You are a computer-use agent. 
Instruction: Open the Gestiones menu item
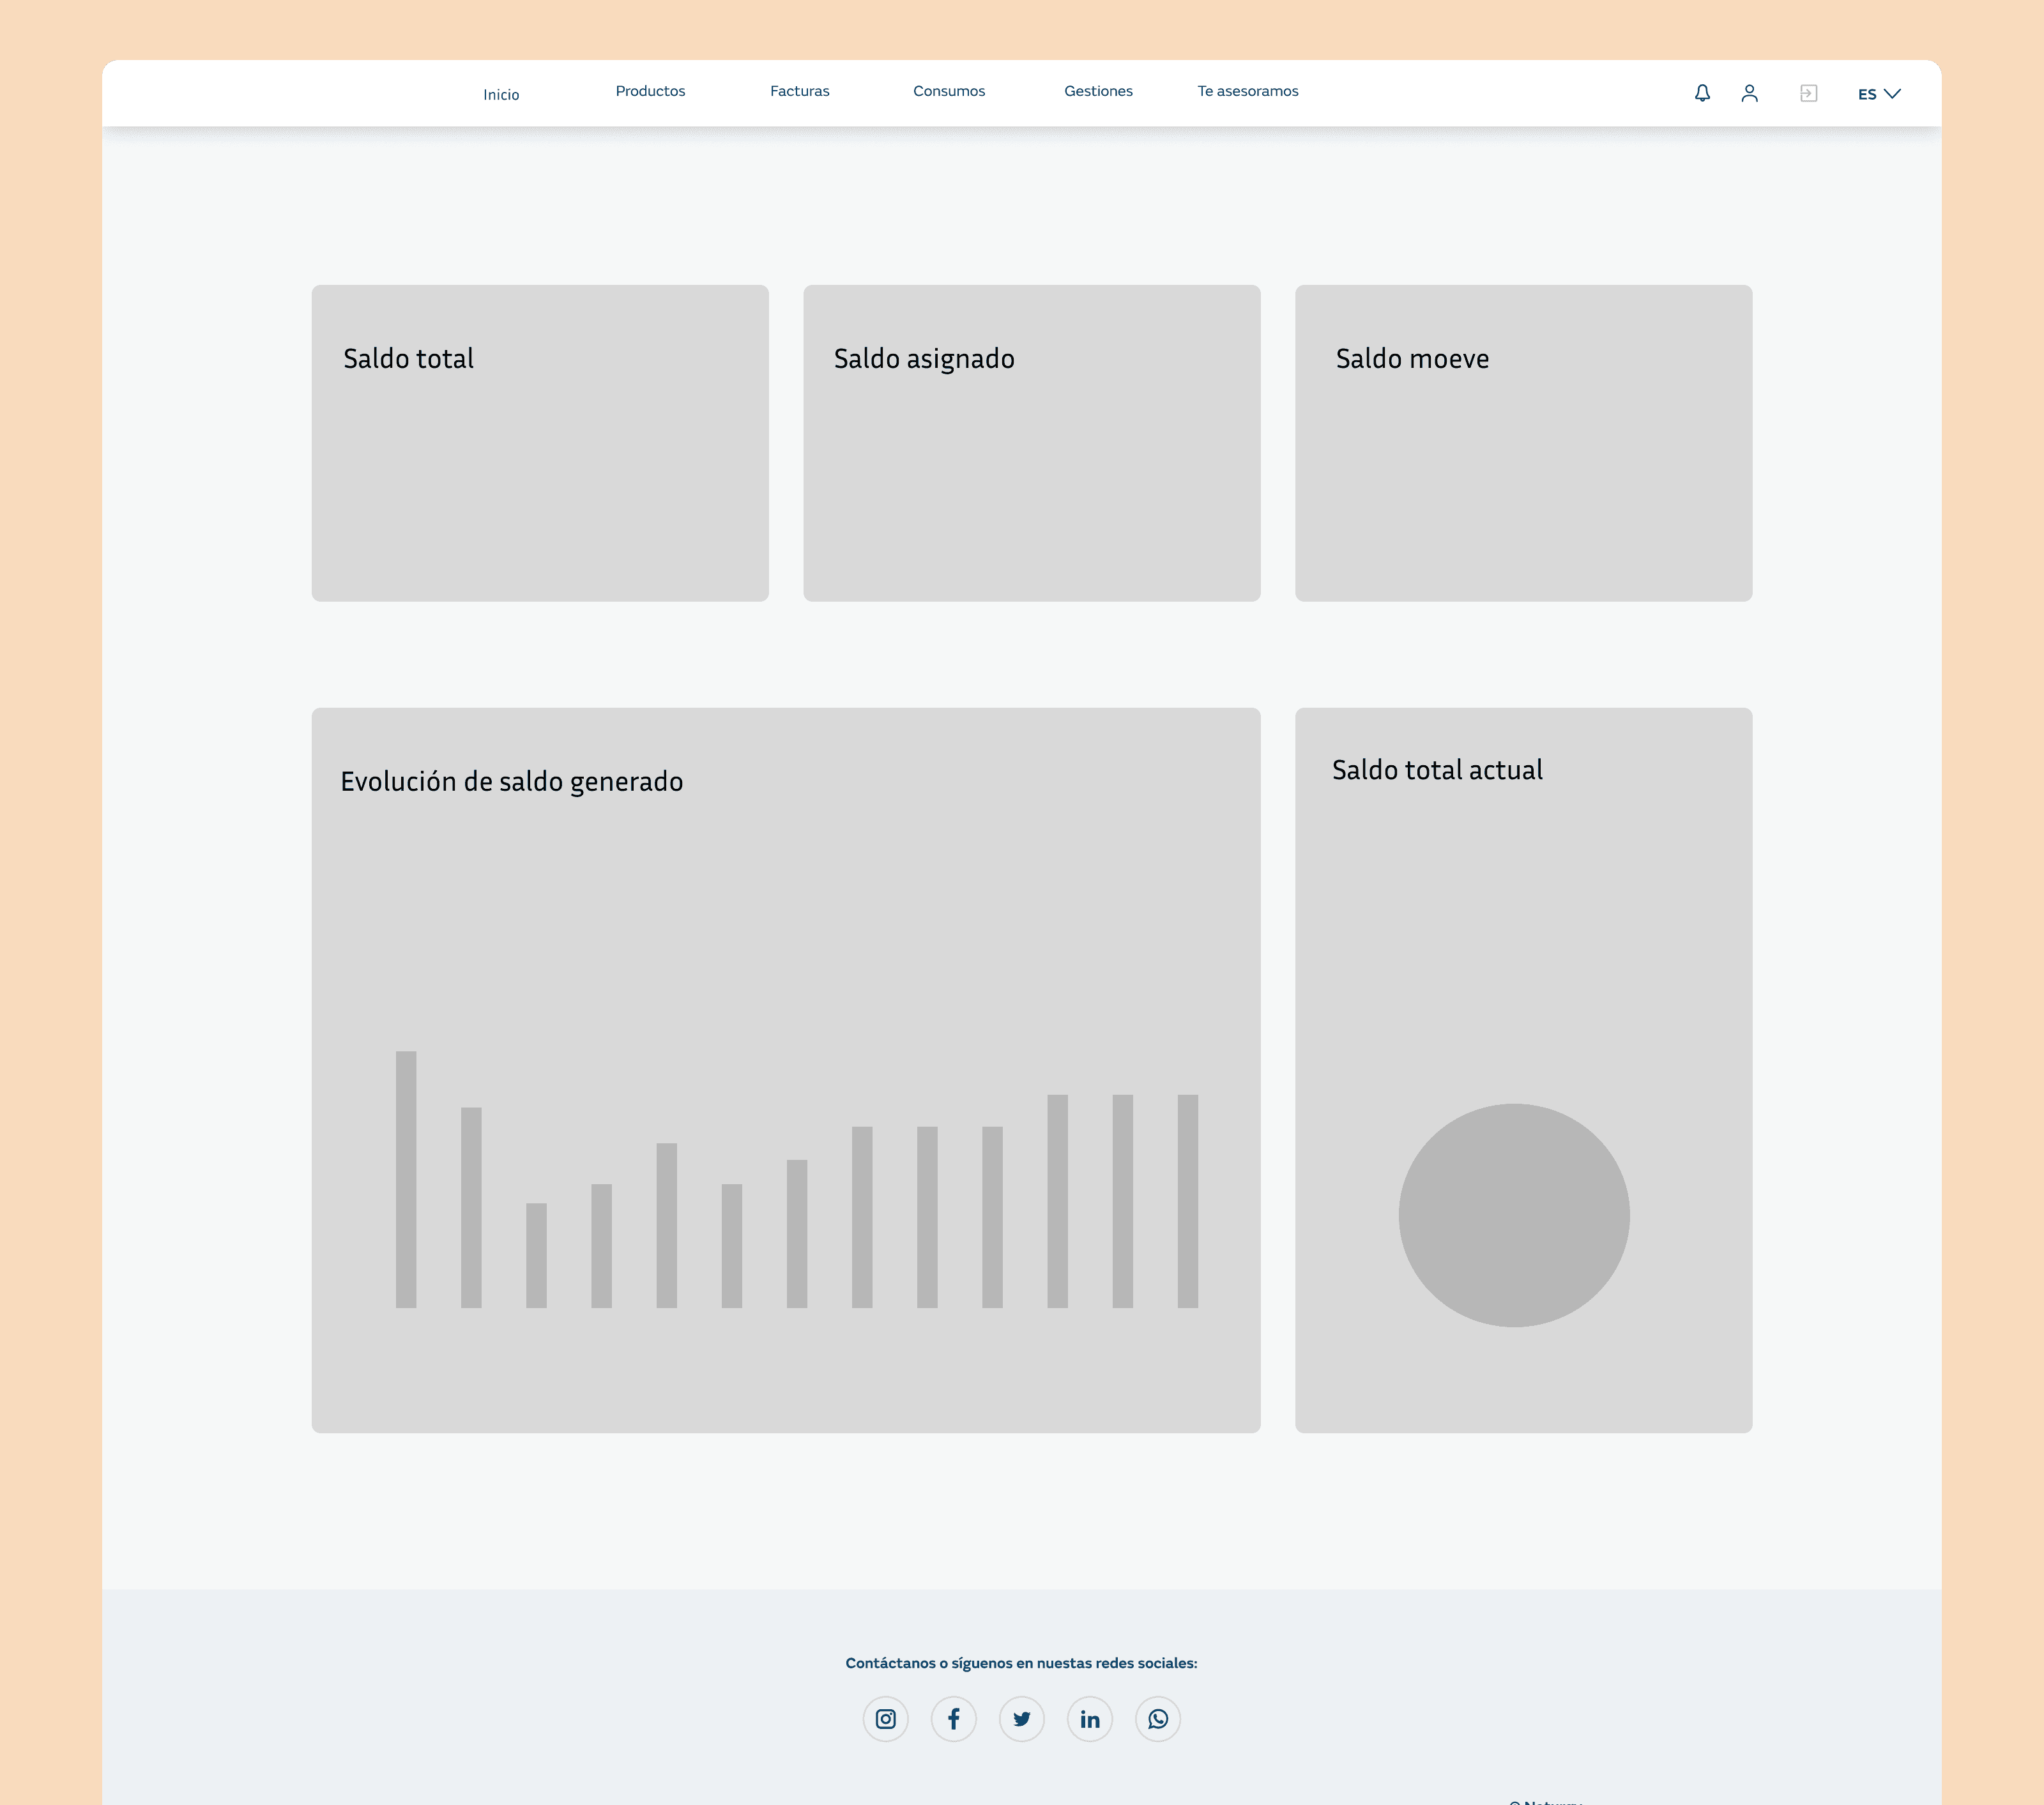pyautogui.click(x=1098, y=91)
